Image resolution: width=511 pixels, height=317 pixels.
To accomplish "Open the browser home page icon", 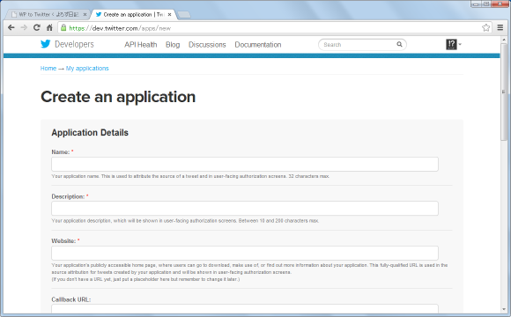I will pyautogui.click(x=49, y=27).
